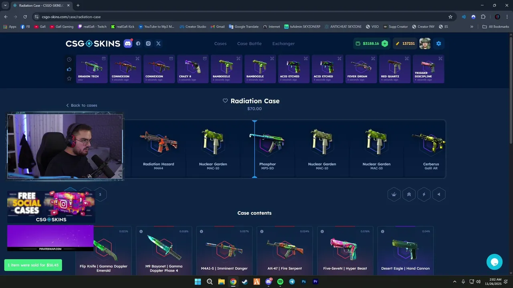This screenshot has height=288, width=513.
Task: Open browser Extensions puzzle icon
Action: tap(483, 17)
